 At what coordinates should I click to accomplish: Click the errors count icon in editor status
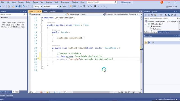(x=42, y=92)
